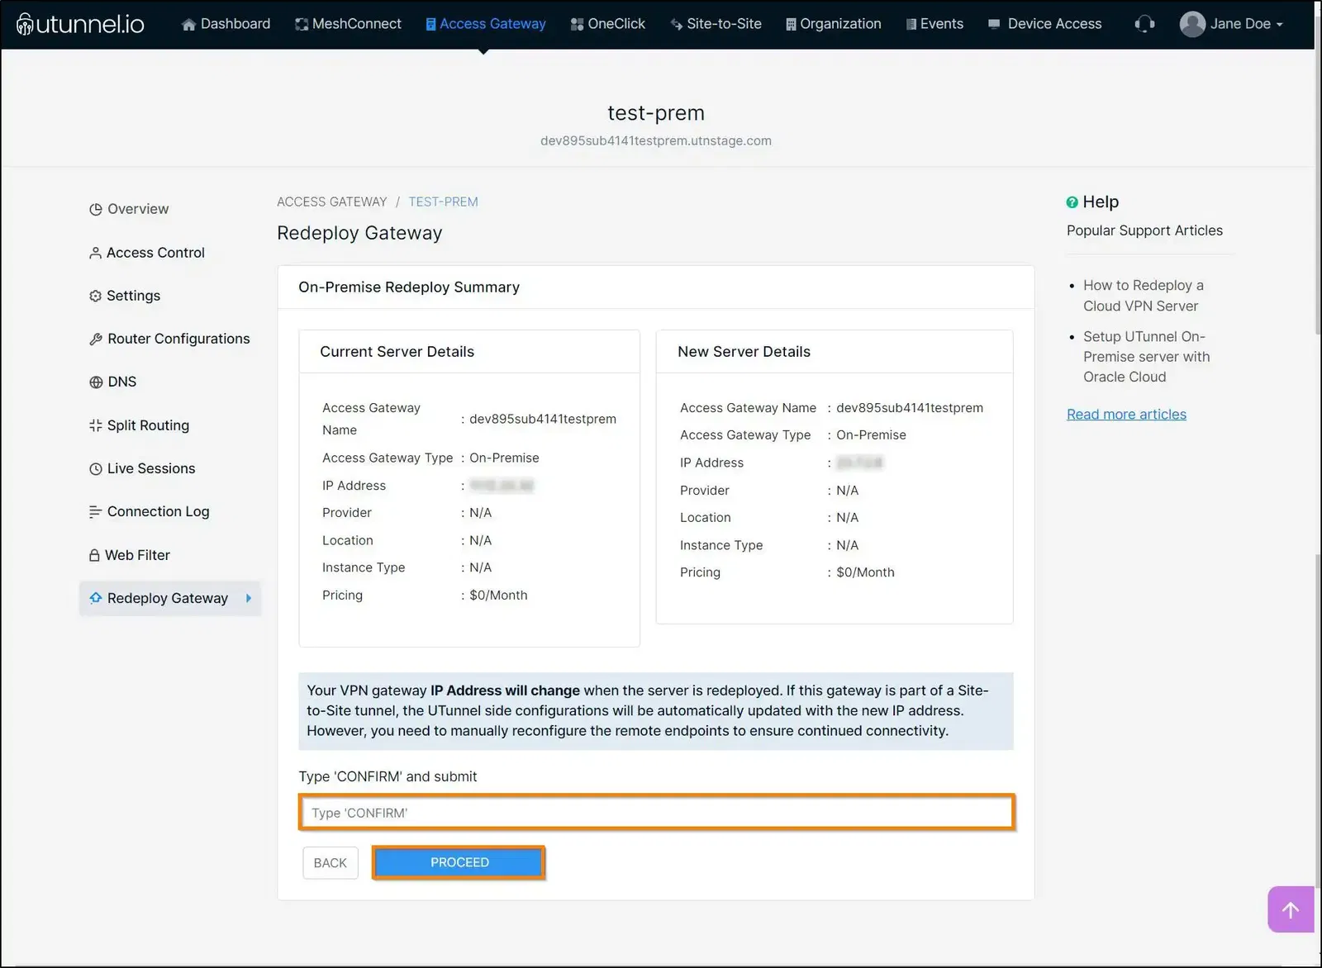Open Access Control in sidebar
The width and height of the screenshot is (1322, 968).
coord(146,253)
